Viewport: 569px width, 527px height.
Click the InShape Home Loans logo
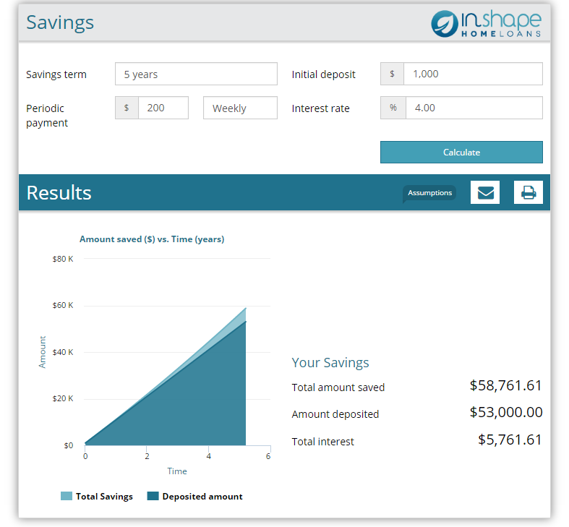point(486,23)
